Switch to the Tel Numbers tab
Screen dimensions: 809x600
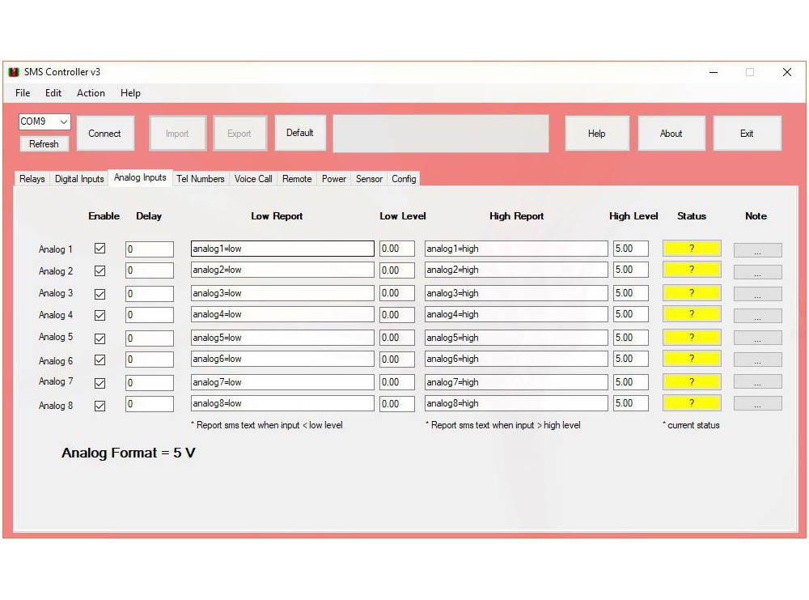200,179
